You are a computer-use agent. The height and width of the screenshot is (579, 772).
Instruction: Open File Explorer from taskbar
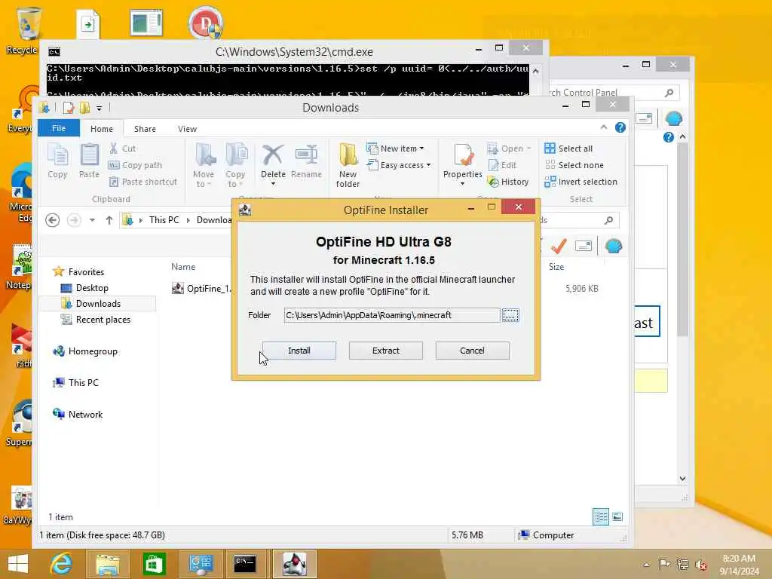coord(107,564)
